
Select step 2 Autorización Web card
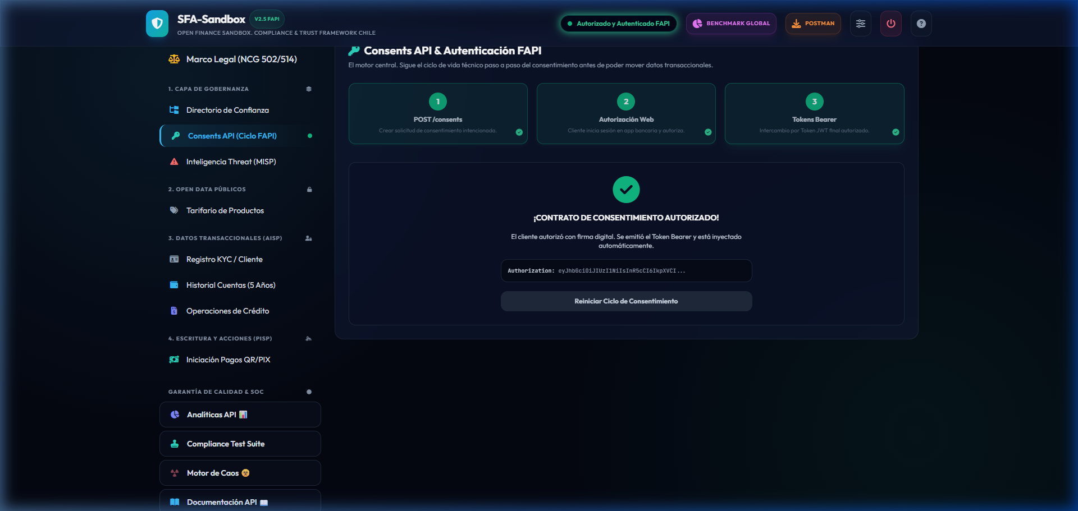(626, 114)
